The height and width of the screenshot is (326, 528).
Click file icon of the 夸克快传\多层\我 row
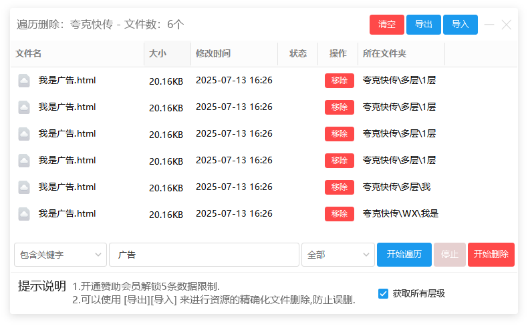click(x=24, y=187)
